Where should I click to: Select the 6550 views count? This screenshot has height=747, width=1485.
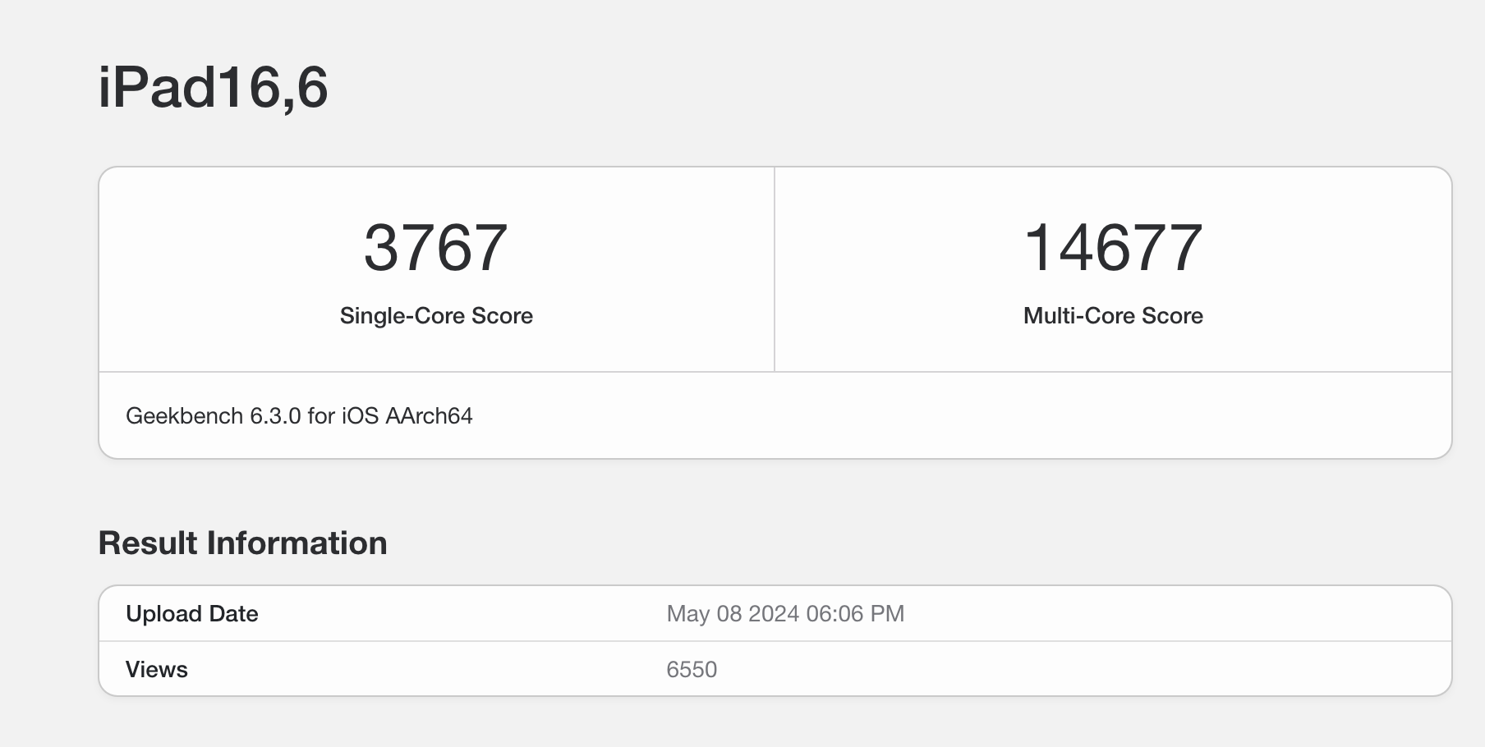click(692, 670)
